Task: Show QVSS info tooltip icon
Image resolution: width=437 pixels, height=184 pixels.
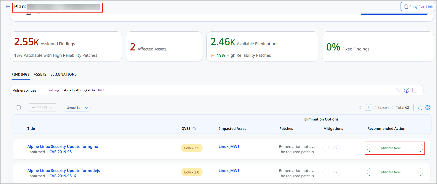Action: pyautogui.click(x=194, y=129)
